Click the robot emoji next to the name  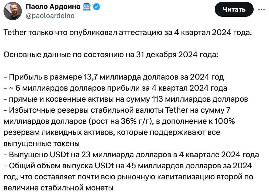point(87,7)
